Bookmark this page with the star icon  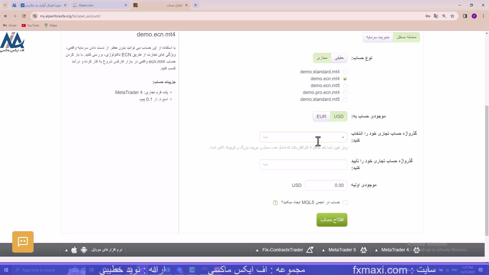click(452, 16)
